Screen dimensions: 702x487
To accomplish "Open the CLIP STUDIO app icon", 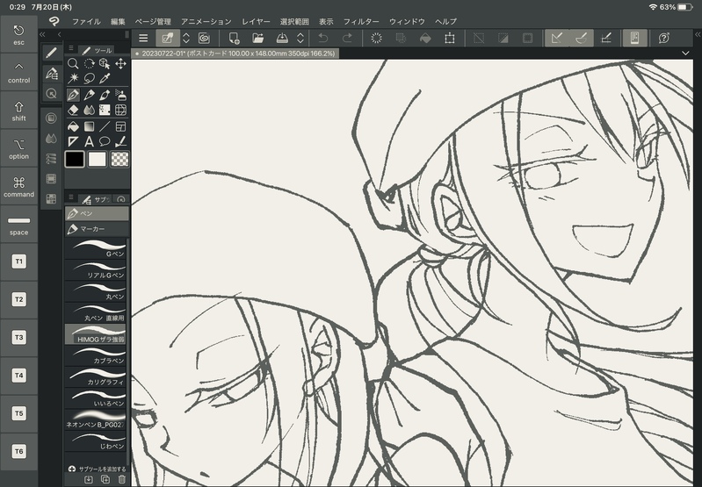I will pos(54,21).
